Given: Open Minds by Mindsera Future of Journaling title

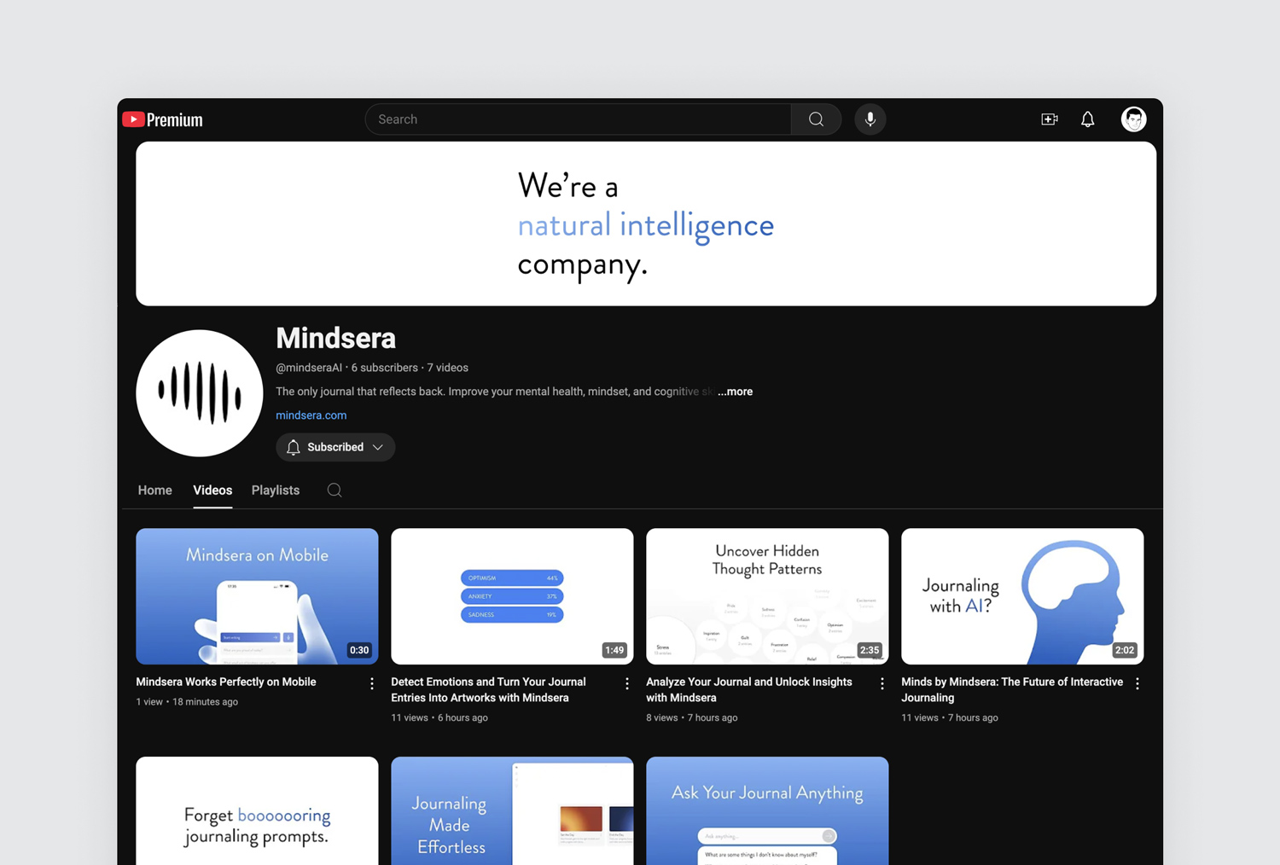Looking at the screenshot, I should tap(1012, 689).
